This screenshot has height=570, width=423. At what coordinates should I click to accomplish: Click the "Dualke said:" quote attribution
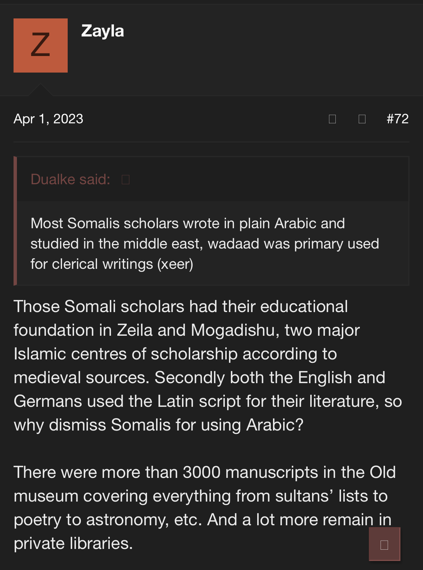click(70, 179)
